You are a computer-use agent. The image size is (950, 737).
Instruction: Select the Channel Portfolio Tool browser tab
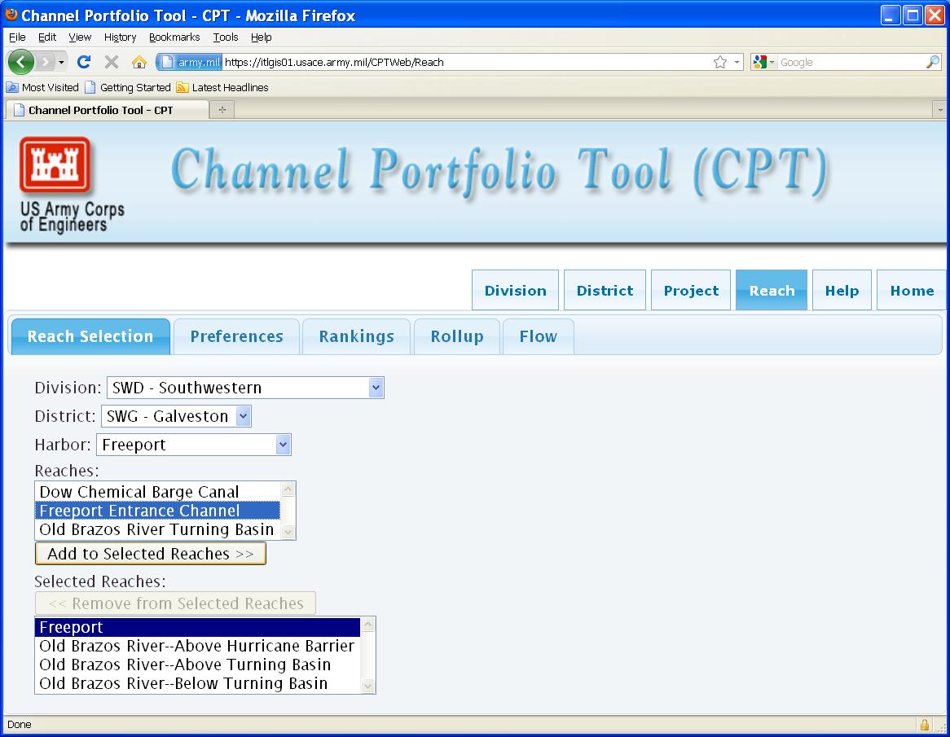pos(107,110)
